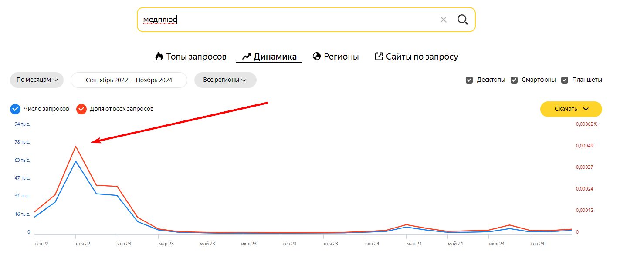Uncheck the Десктопы checkbox

click(x=469, y=80)
